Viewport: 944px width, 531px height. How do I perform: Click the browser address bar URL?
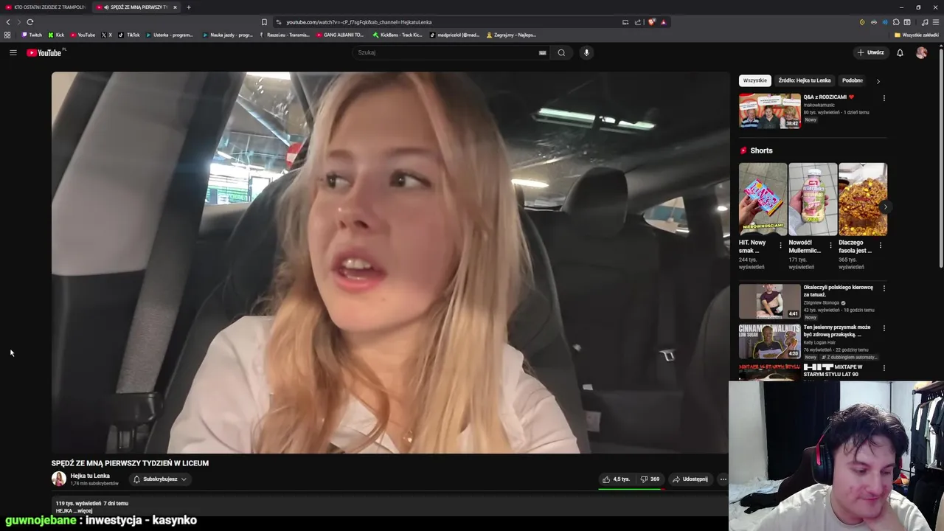coord(359,22)
